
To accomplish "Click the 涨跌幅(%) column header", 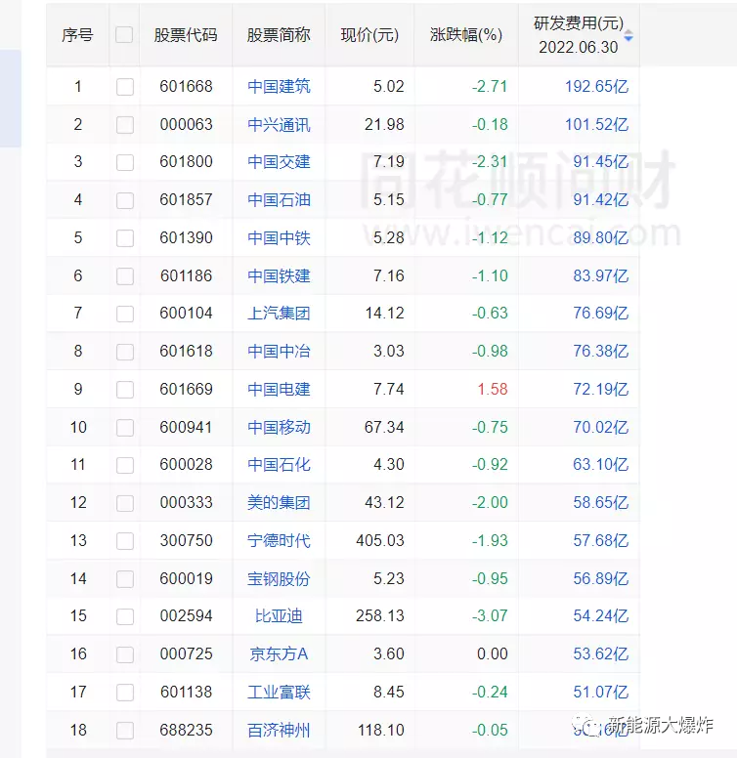I will pos(466,35).
